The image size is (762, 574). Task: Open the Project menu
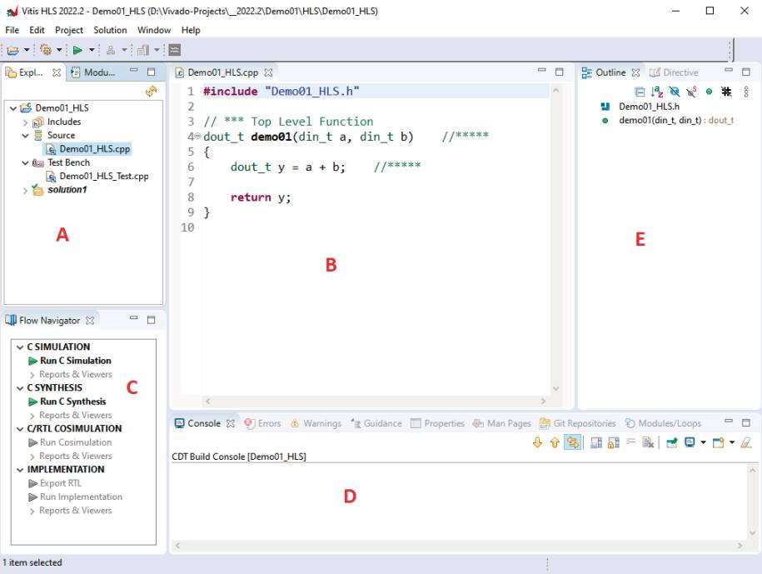(69, 30)
